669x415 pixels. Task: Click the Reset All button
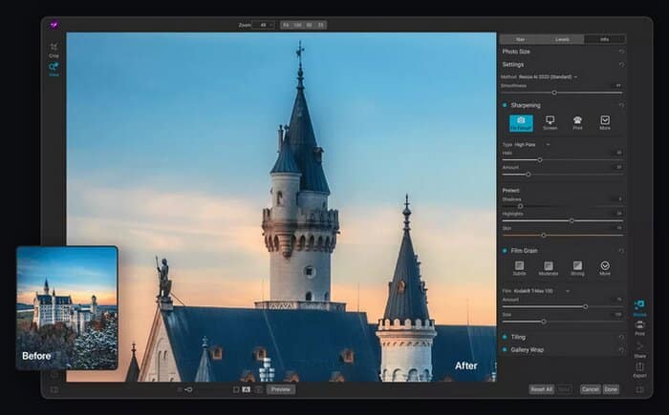coord(542,389)
